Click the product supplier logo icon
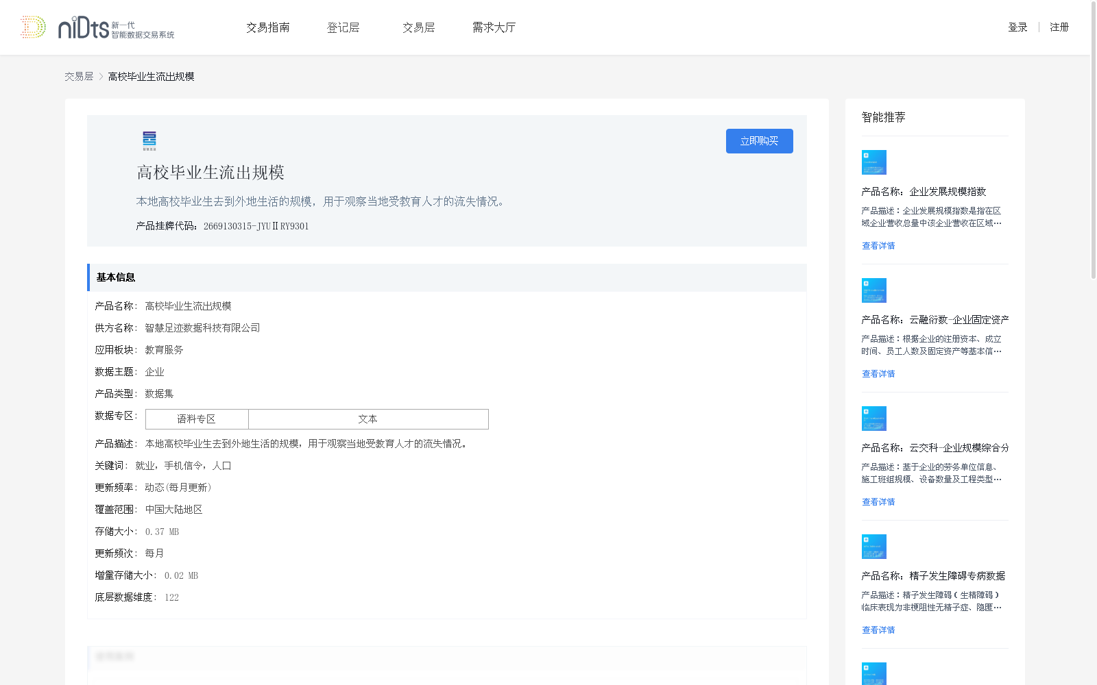Image resolution: width=1097 pixels, height=685 pixels. (149, 141)
